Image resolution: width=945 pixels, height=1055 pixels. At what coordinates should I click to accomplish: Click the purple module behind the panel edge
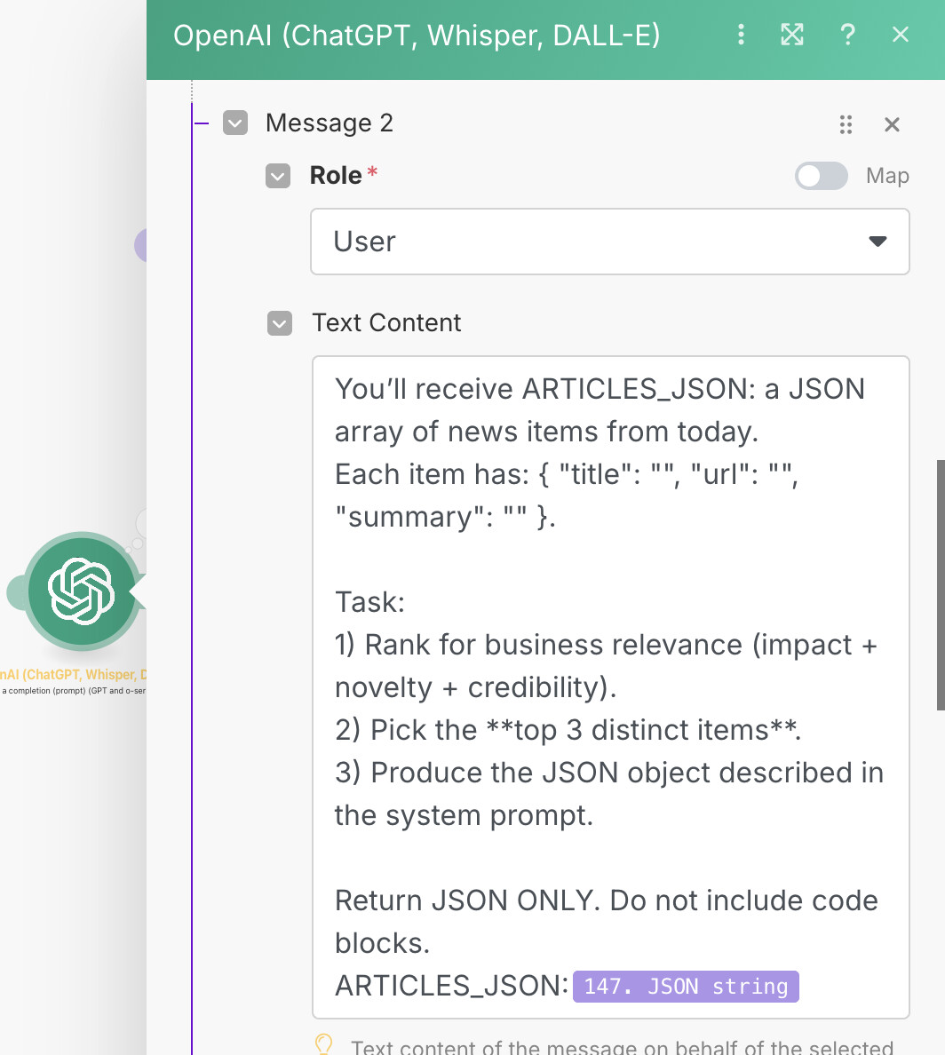[x=140, y=245]
